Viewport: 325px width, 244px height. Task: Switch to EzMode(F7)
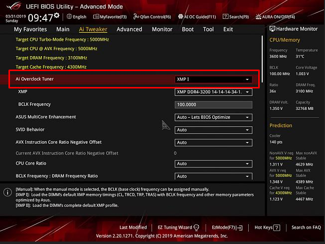pos(227,228)
